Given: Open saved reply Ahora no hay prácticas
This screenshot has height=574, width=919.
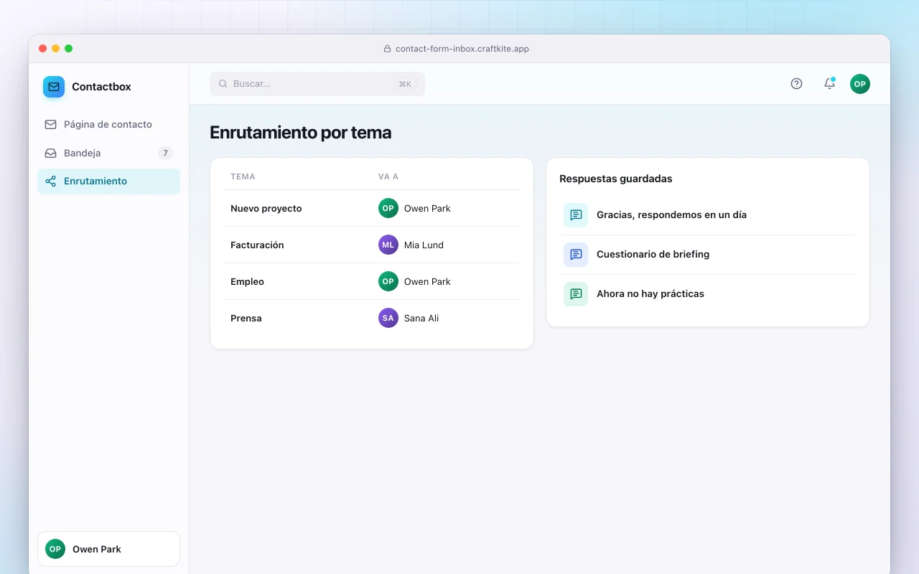Looking at the screenshot, I should 708,294.
